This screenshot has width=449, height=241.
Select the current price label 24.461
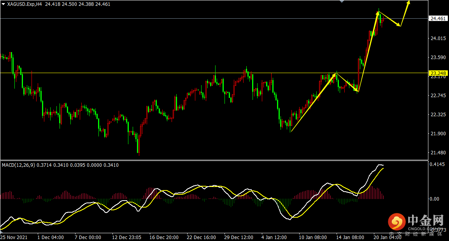(x=438, y=18)
